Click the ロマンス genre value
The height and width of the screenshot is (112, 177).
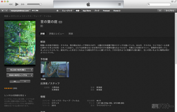pos(55,103)
